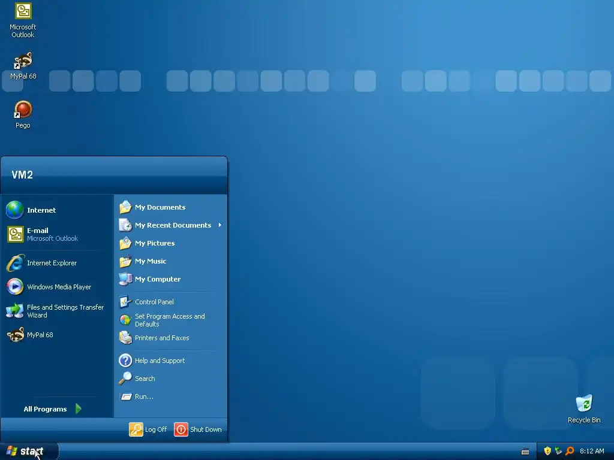
Task: Click the Search magnifier icon in Start menu
Action: coord(125,379)
